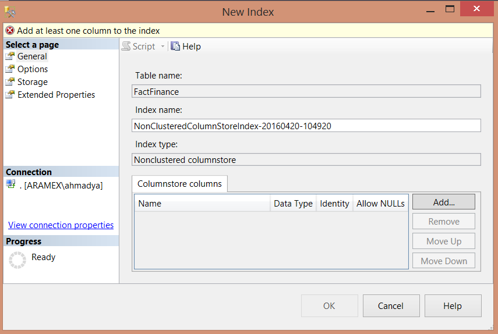Click the server connection icon

pos(10,184)
